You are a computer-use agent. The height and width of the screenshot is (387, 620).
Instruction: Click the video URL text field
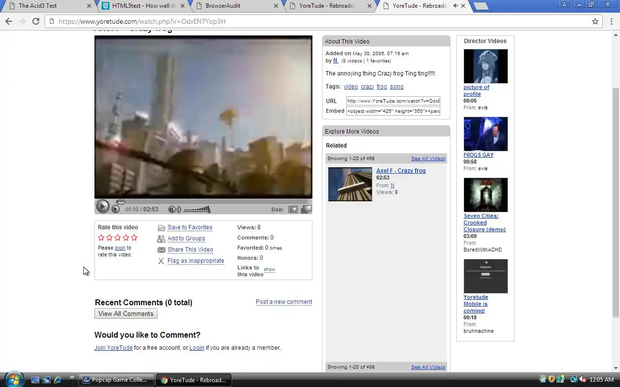click(x=393, y=101)
